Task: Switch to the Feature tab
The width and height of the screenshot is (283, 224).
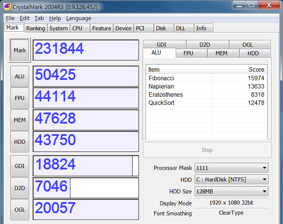Action: (x=101, y=28)
